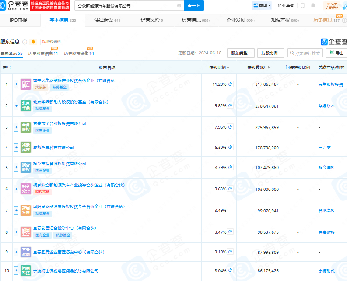
Task: Switch to 经营风险 tab
Action: [152, 20]
